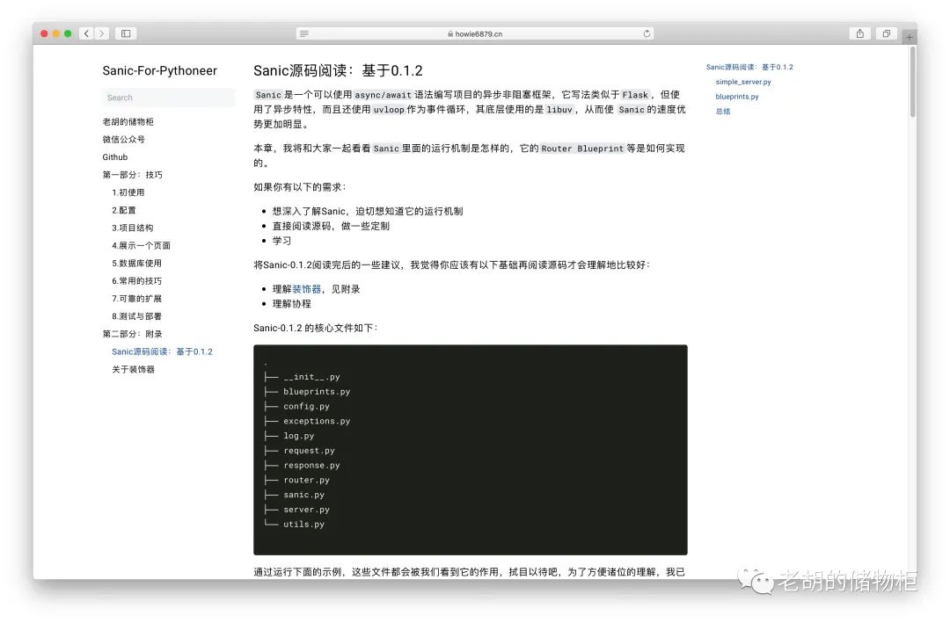Click the howie6879.cn address bar
Image resolution: width=950 pixels, height=623 pixels.
475,34
